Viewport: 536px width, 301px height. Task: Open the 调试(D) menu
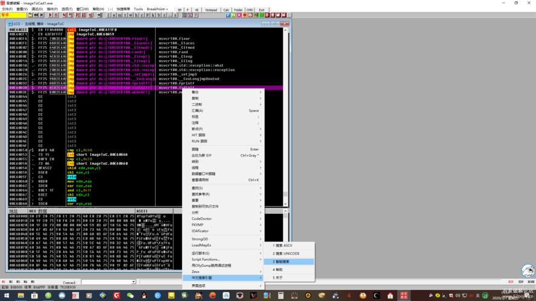pos(37,9)
